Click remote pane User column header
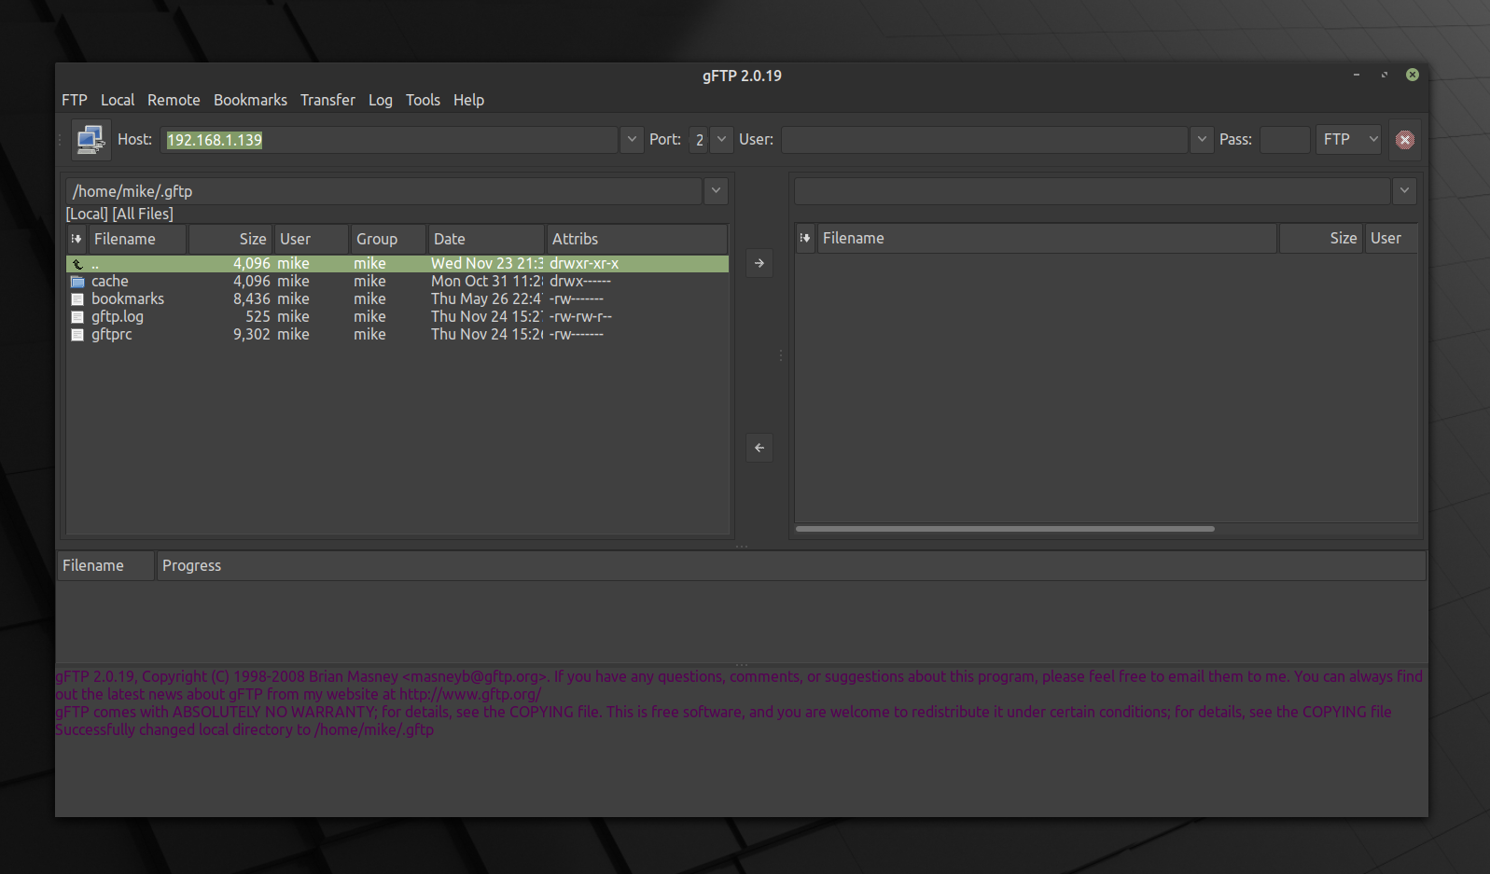Viewport: 1490px width, 874px height. [x=1391, y=238]
